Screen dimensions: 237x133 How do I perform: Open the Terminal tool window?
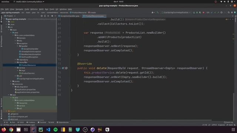42,122
